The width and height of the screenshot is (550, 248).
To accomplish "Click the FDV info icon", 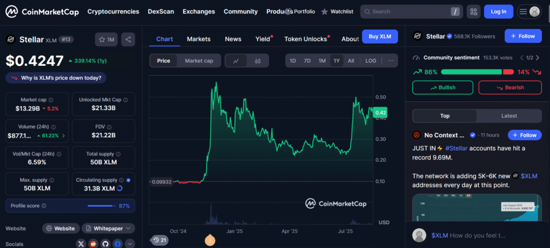I will point(109,127).
